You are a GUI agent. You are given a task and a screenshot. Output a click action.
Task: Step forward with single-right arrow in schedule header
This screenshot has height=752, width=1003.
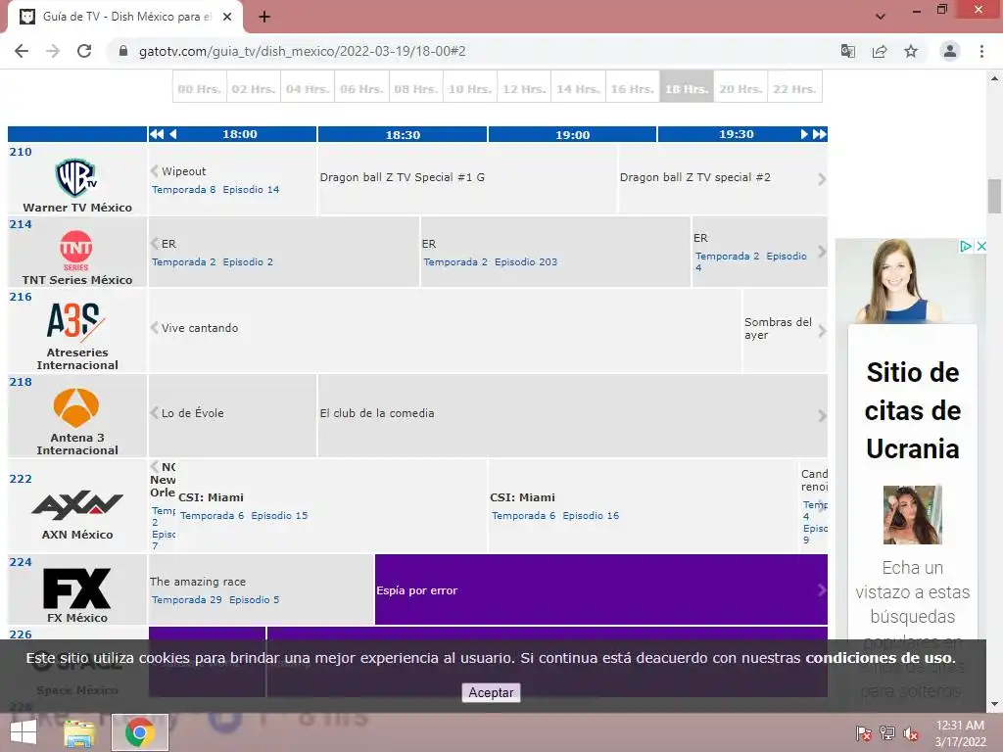pyautogui.click(x=804, y=134)
